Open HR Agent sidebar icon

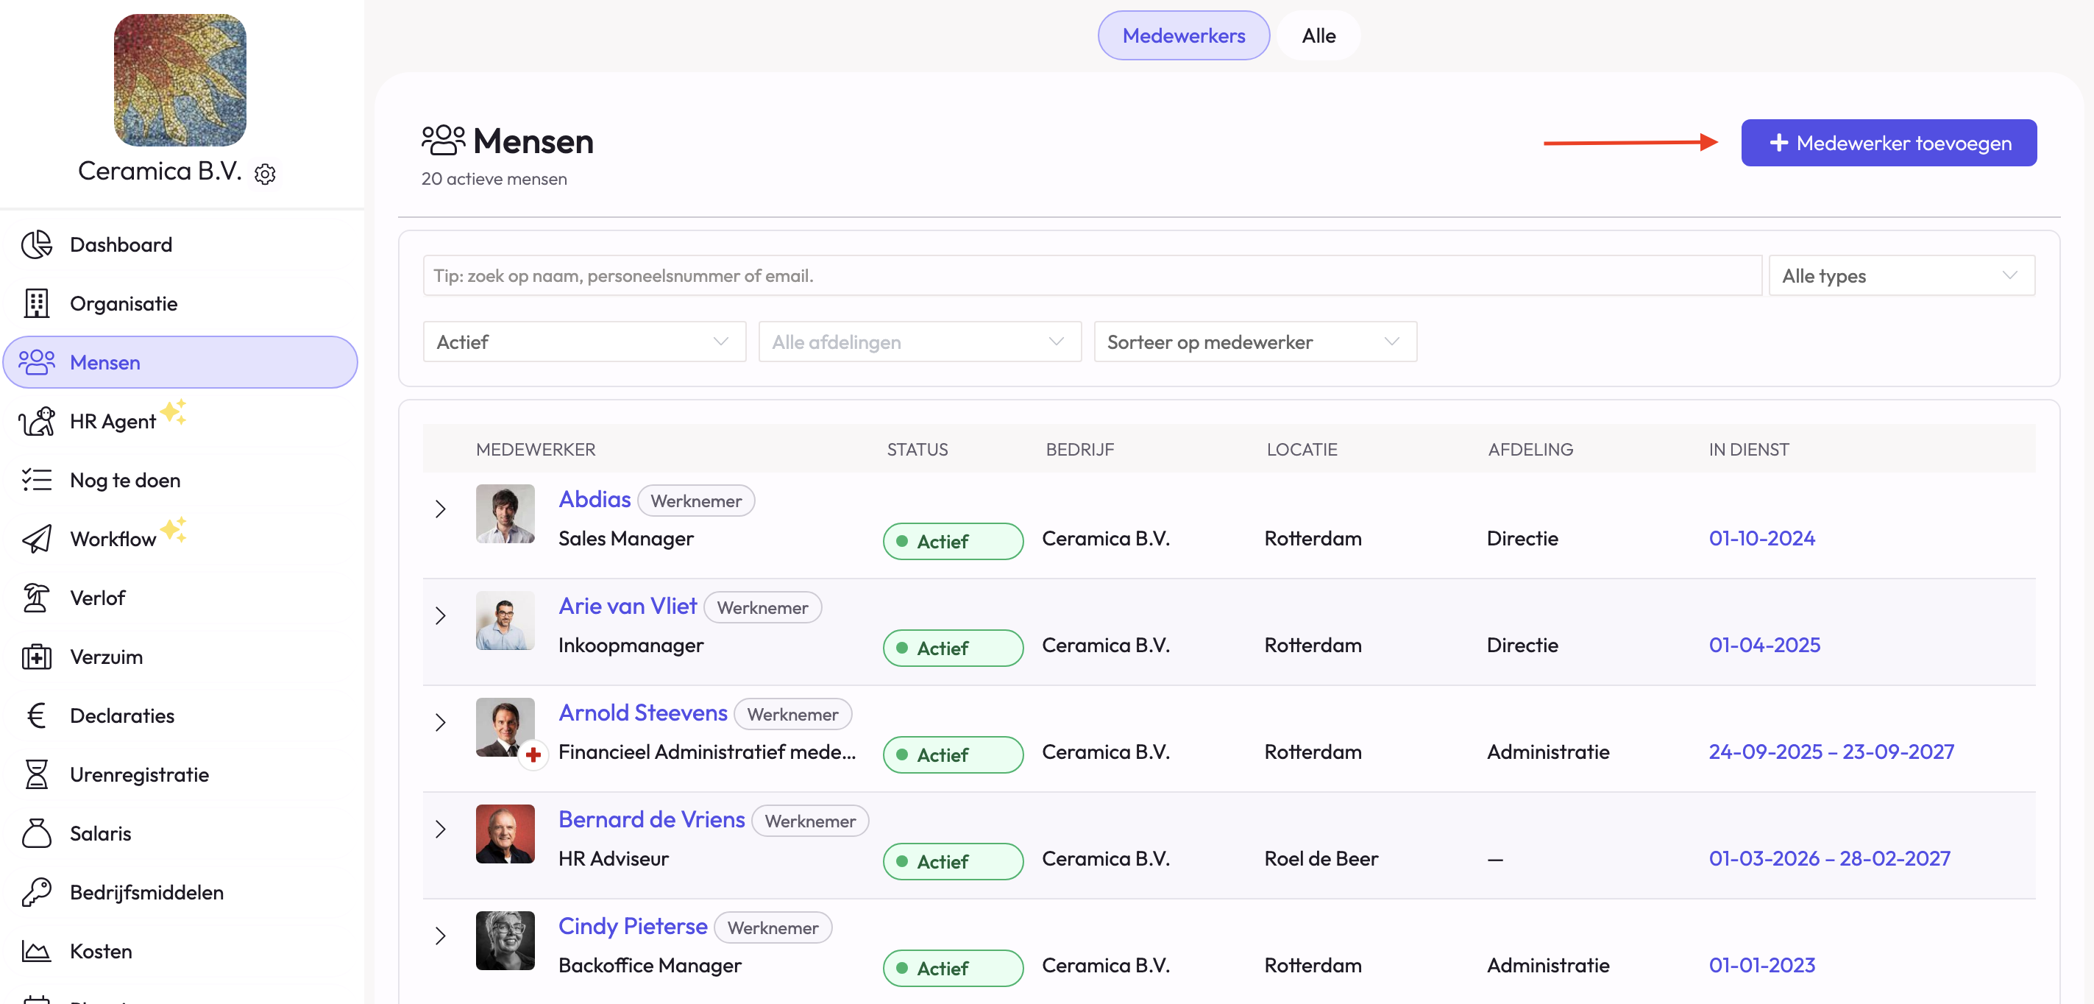click(37, 421)
